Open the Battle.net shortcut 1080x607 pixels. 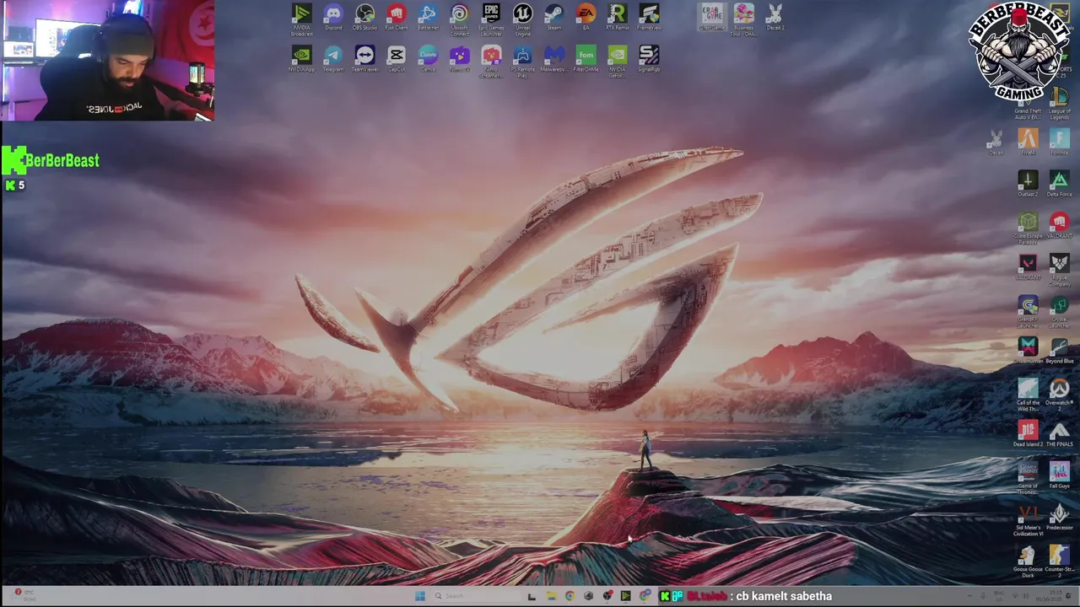(x=428, y=18)
